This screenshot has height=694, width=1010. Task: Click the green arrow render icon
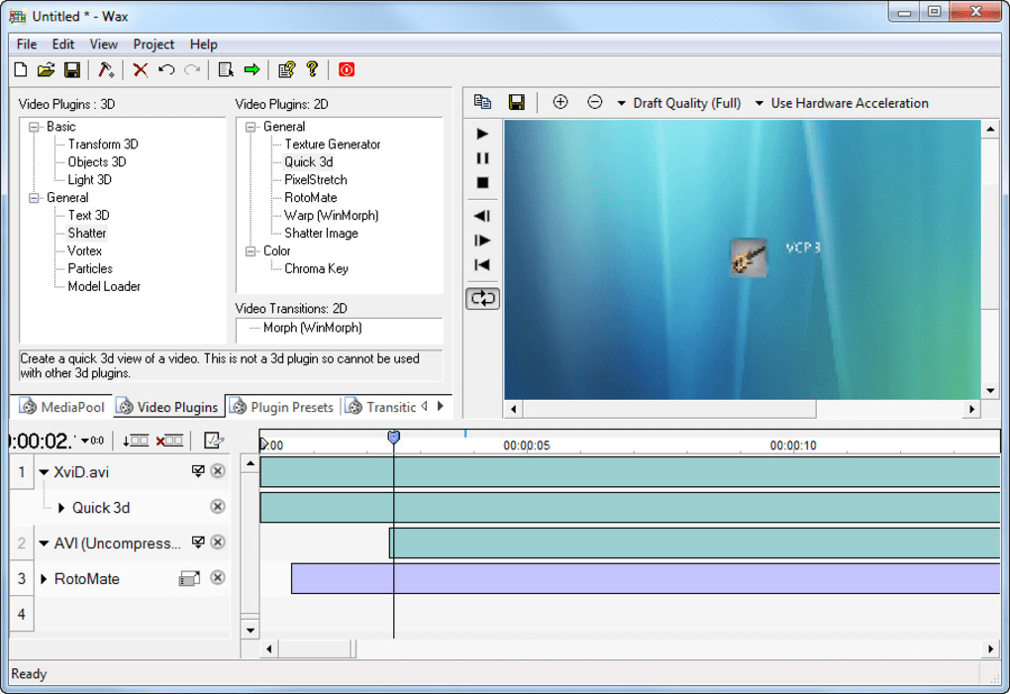(x=252, y=69)
